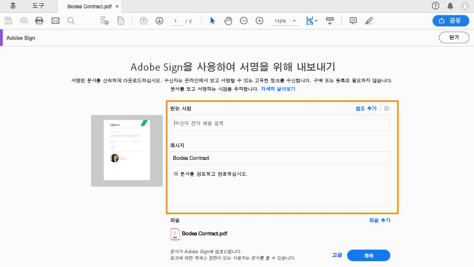The height and width of the screenshot is (267, 474).
Task: Click the current page number field
Action: pos(176,21)
